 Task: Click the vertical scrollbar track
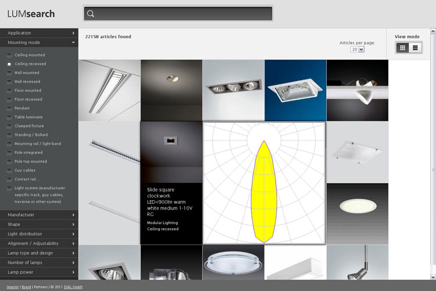tap(433, 154)
